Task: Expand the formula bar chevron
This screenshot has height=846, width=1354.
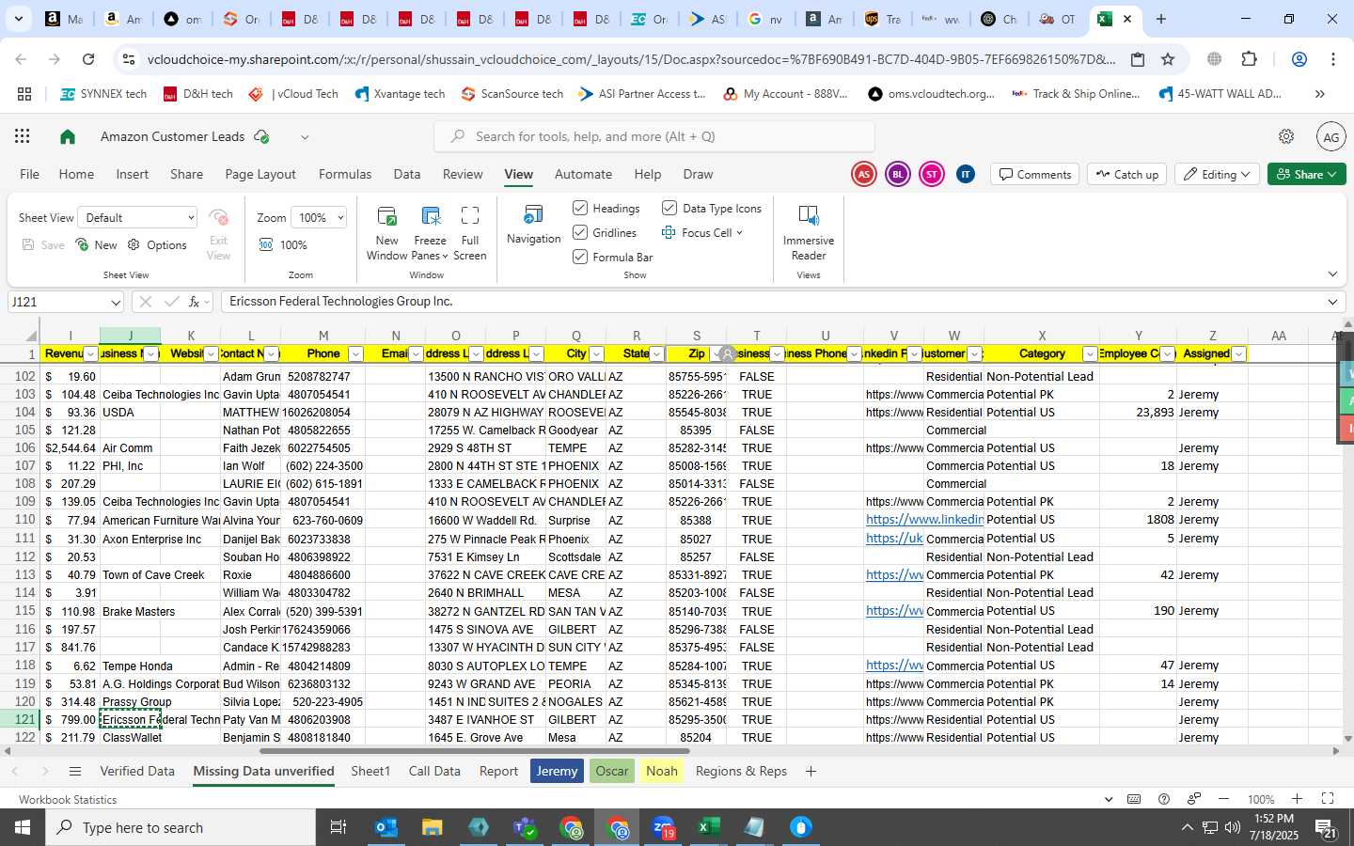Action: point(1332,302)
